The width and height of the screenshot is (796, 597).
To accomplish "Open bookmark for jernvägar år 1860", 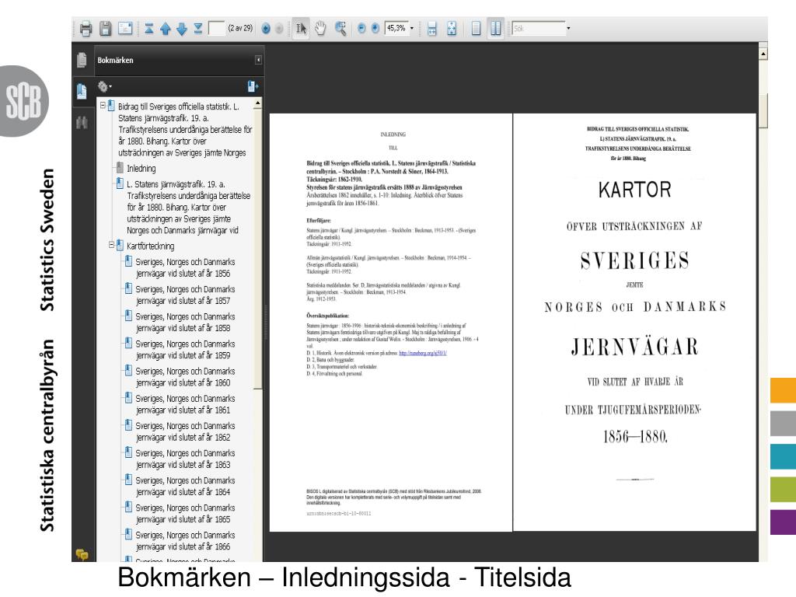I will tap(185, 377).
